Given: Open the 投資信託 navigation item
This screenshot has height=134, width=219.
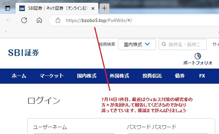Looking at the screenshot, I should [x=152, y=76].
